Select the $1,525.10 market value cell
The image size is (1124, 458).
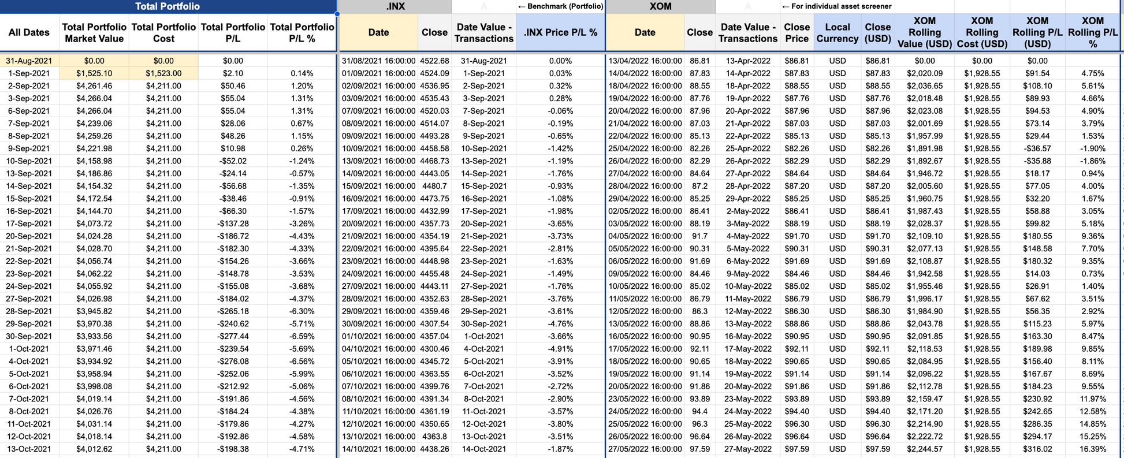coord(94,73)
